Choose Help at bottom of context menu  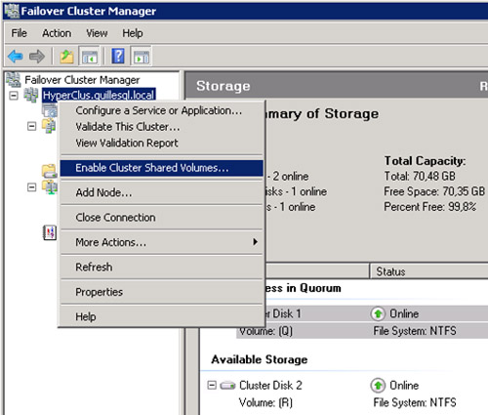[x=162, y=316]
